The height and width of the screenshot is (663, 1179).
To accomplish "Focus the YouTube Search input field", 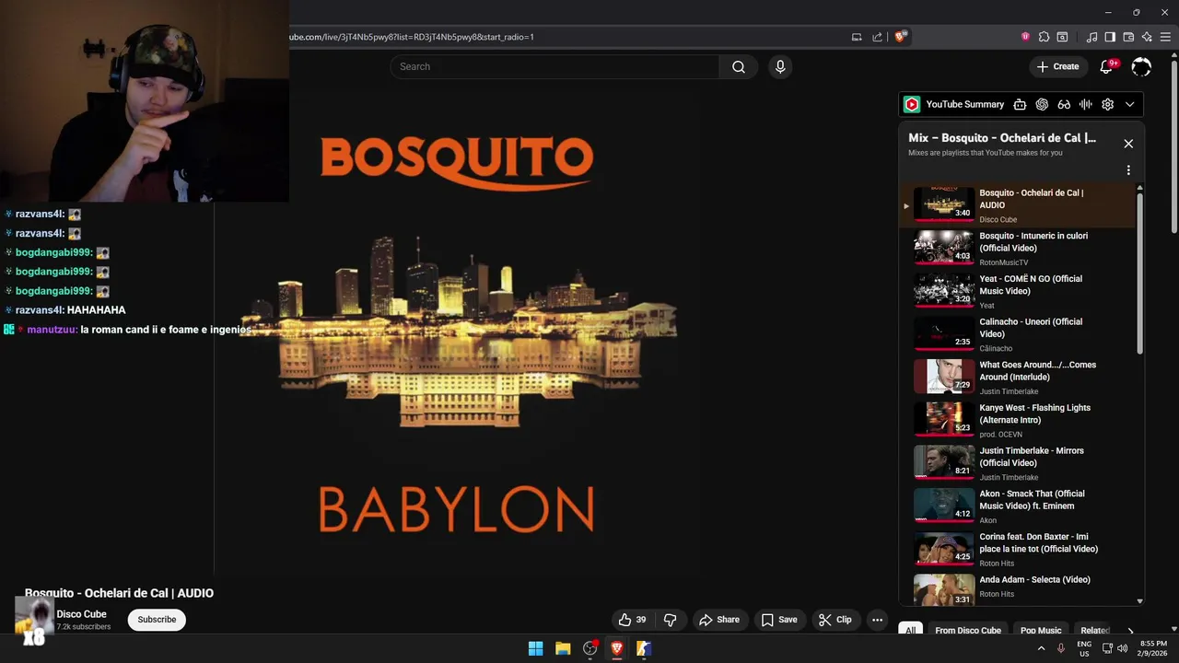I will point(554,66).
